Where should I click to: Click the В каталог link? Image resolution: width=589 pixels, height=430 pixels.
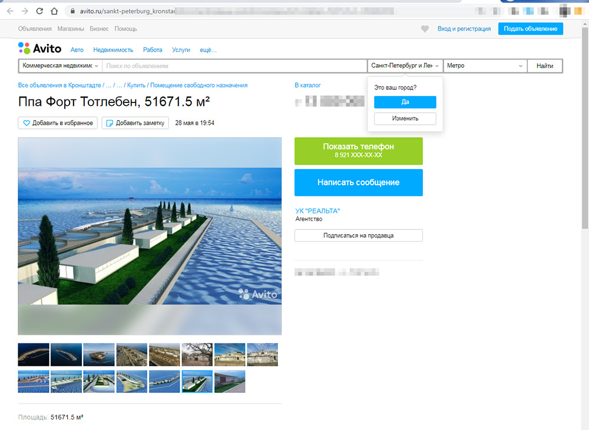pyautogui.click(x=307, y=85)
